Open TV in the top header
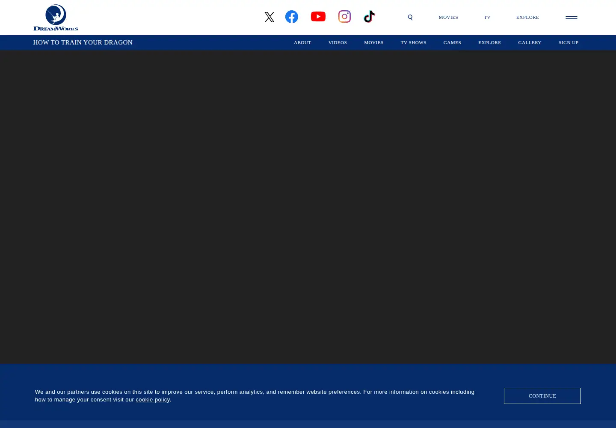Viewport: 616px width, 428px height. coord(487,18)
